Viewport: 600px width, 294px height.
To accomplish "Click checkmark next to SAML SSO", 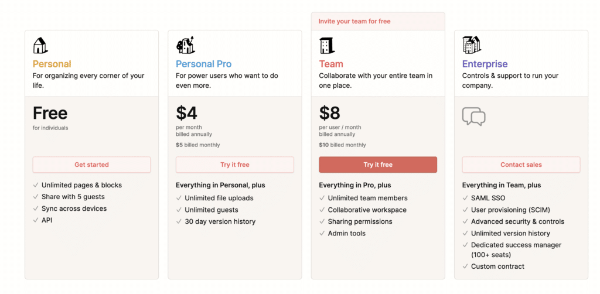I will point(465,198).
